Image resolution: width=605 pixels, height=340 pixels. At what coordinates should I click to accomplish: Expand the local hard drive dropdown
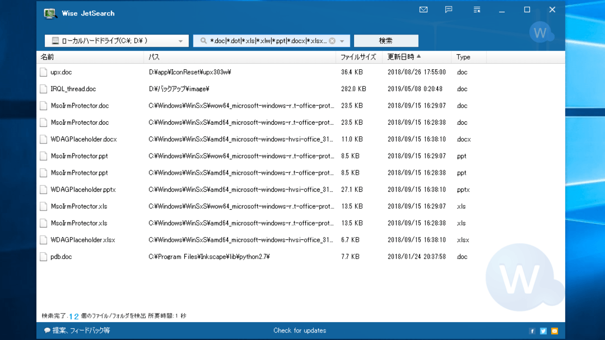pos(181,42)
